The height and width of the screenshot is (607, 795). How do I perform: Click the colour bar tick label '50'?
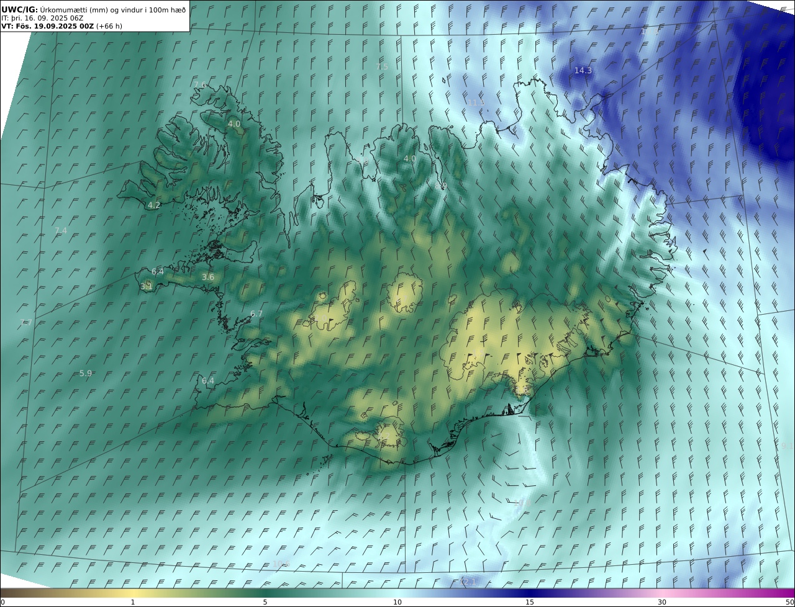click(x=789, y=602)
